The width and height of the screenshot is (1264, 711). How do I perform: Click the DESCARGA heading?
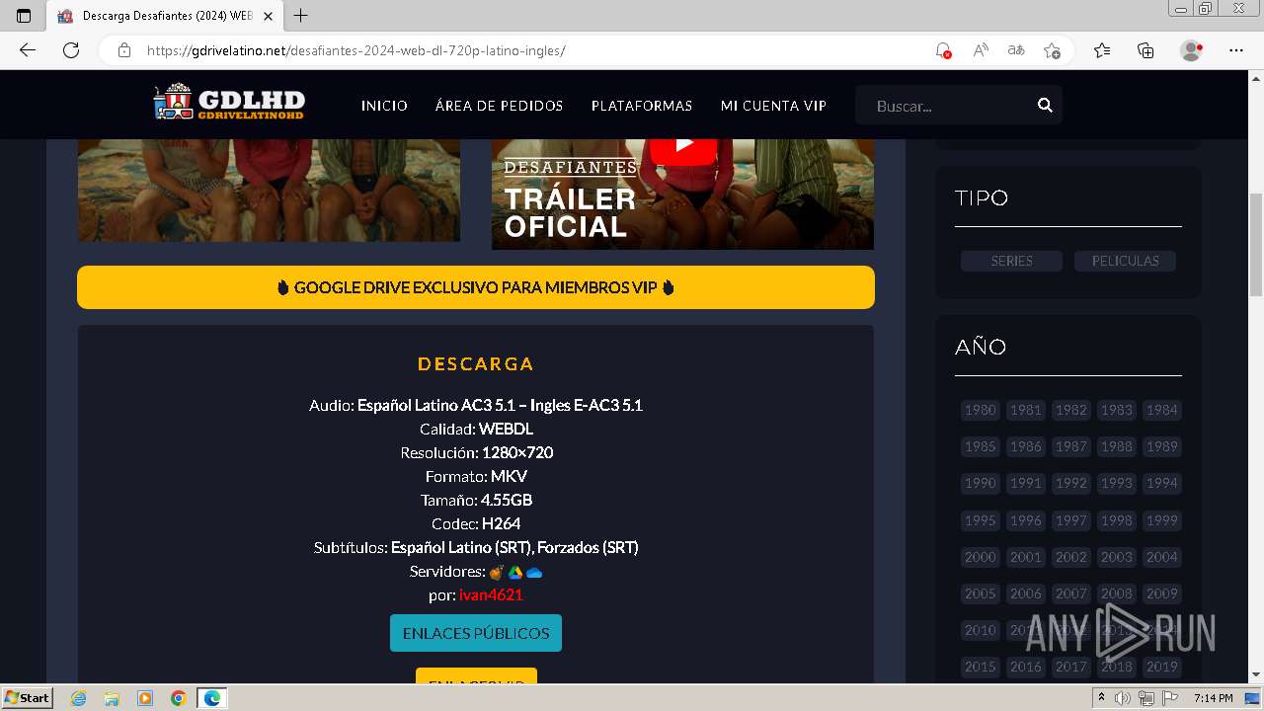pos(476,363)
